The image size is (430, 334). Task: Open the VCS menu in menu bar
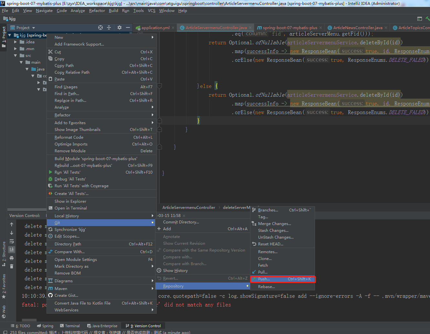pyautogui.click(x=152, y=11)
